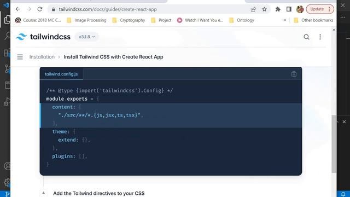Open VS Code Accounts icon
The image size is (350, 197).
7,166
